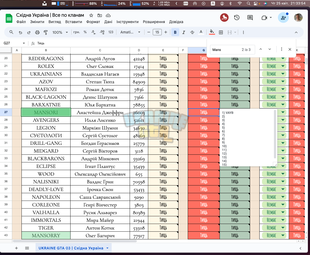Open the Формат menu
310x255 pixels.
93,22
